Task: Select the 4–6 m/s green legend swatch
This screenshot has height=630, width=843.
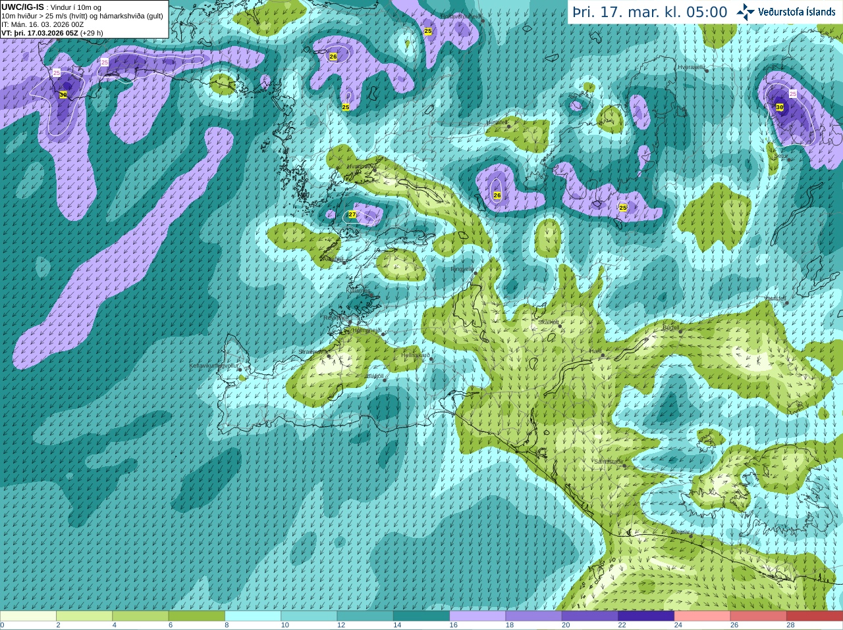Action: tap(140, 616)
